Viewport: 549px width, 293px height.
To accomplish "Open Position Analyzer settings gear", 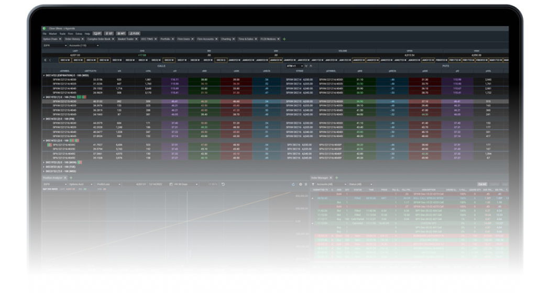I will coord(300,184).
